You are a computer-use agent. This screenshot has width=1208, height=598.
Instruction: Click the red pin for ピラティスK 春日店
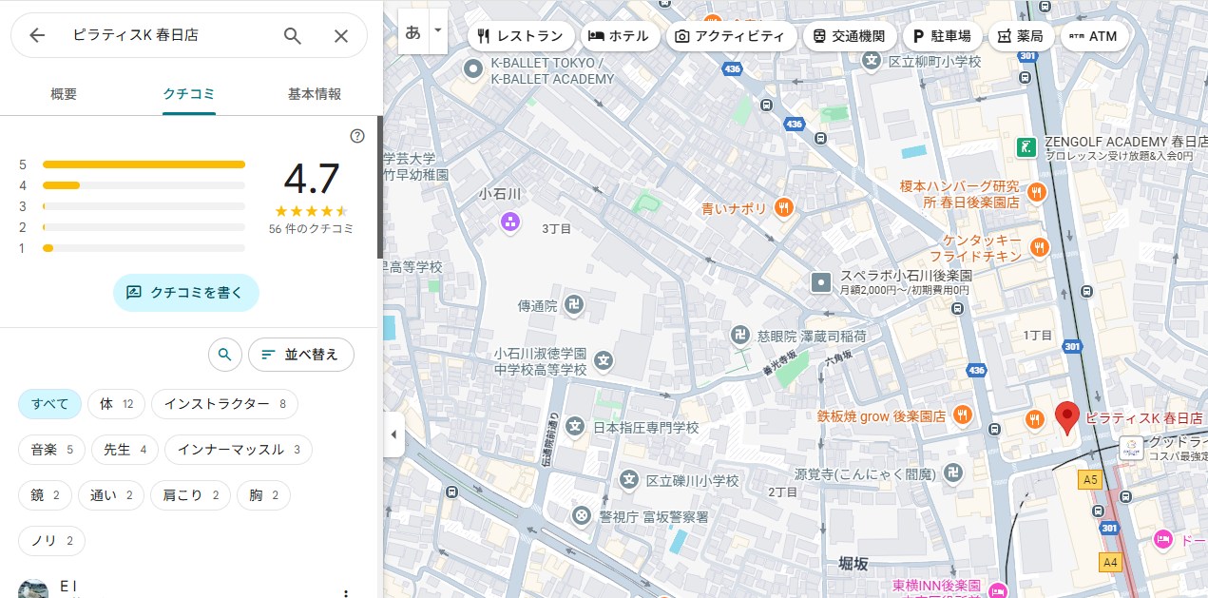click(x=1067, y=416)
